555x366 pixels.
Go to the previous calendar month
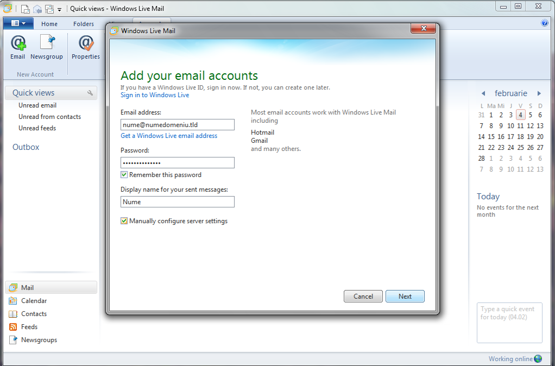483,93
